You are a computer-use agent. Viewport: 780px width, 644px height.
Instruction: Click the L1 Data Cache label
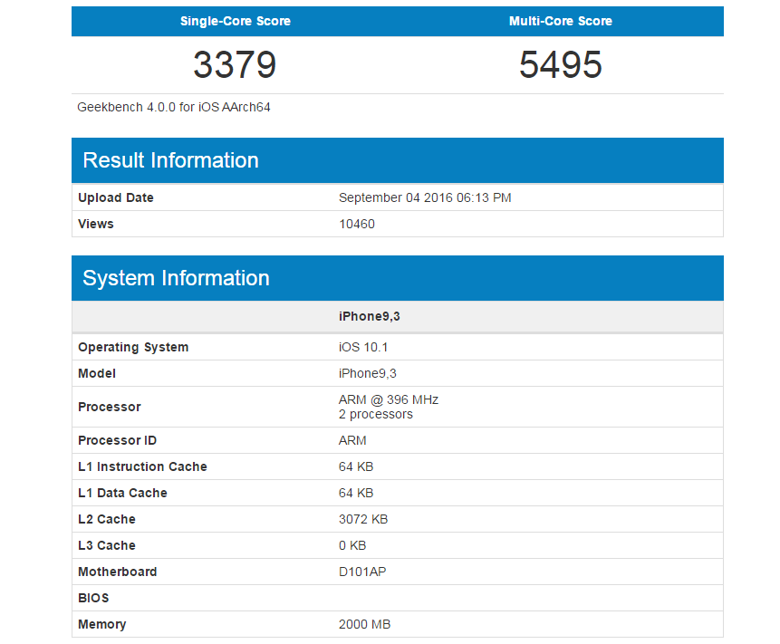(x=122, y=494)
